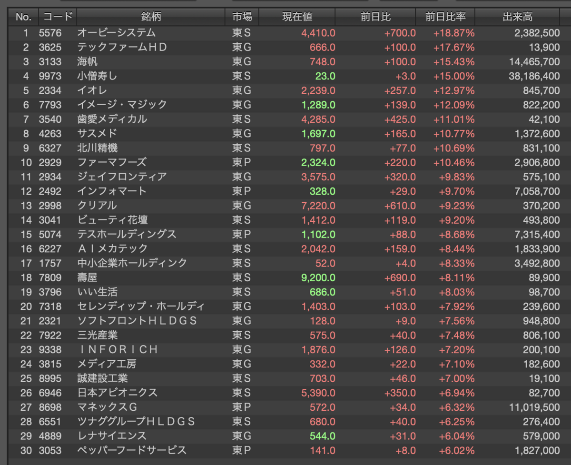Viewport: 571px width, 465px height.
Task: Click the テスホールディングス stock name
Action: 127,235
